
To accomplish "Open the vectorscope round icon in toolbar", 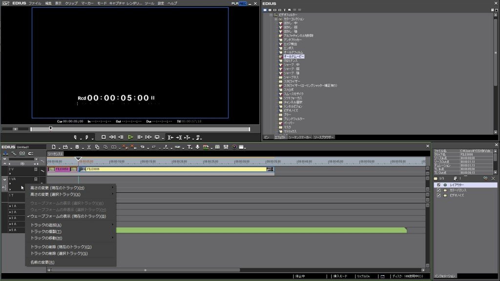I will (234, 147).
